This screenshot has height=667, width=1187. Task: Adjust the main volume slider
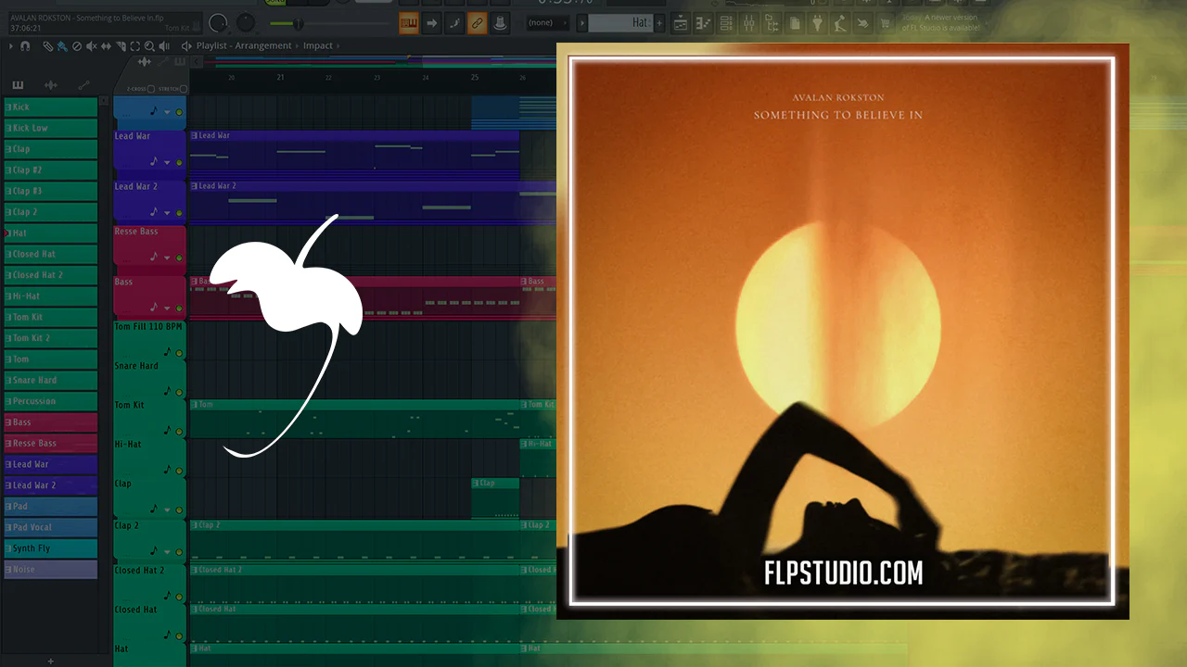point(299,23)
